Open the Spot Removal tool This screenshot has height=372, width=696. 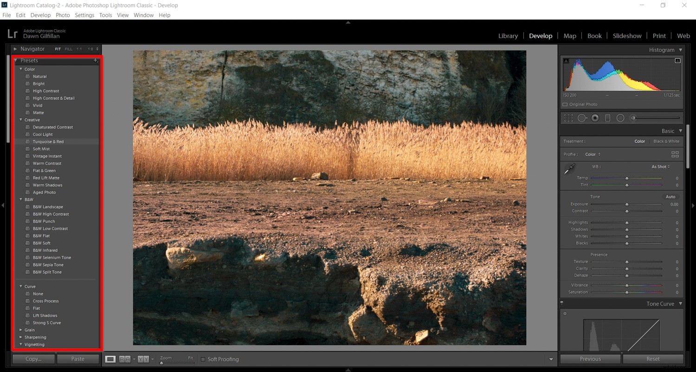tap(582, 118)
